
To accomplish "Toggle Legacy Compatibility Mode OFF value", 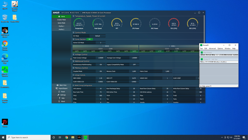I will (134, 65).
